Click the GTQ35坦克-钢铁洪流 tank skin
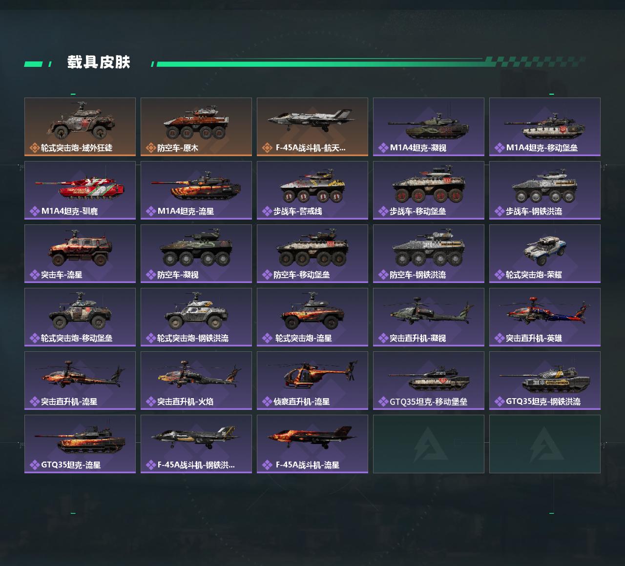The height and width of the screenshot is (566, 625). 545,381
